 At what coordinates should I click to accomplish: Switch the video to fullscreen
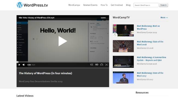(107, 65)
